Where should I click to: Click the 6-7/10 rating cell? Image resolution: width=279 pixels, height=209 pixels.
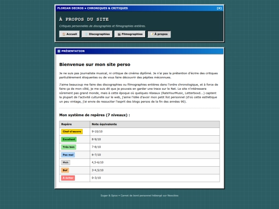pos(155,155)
